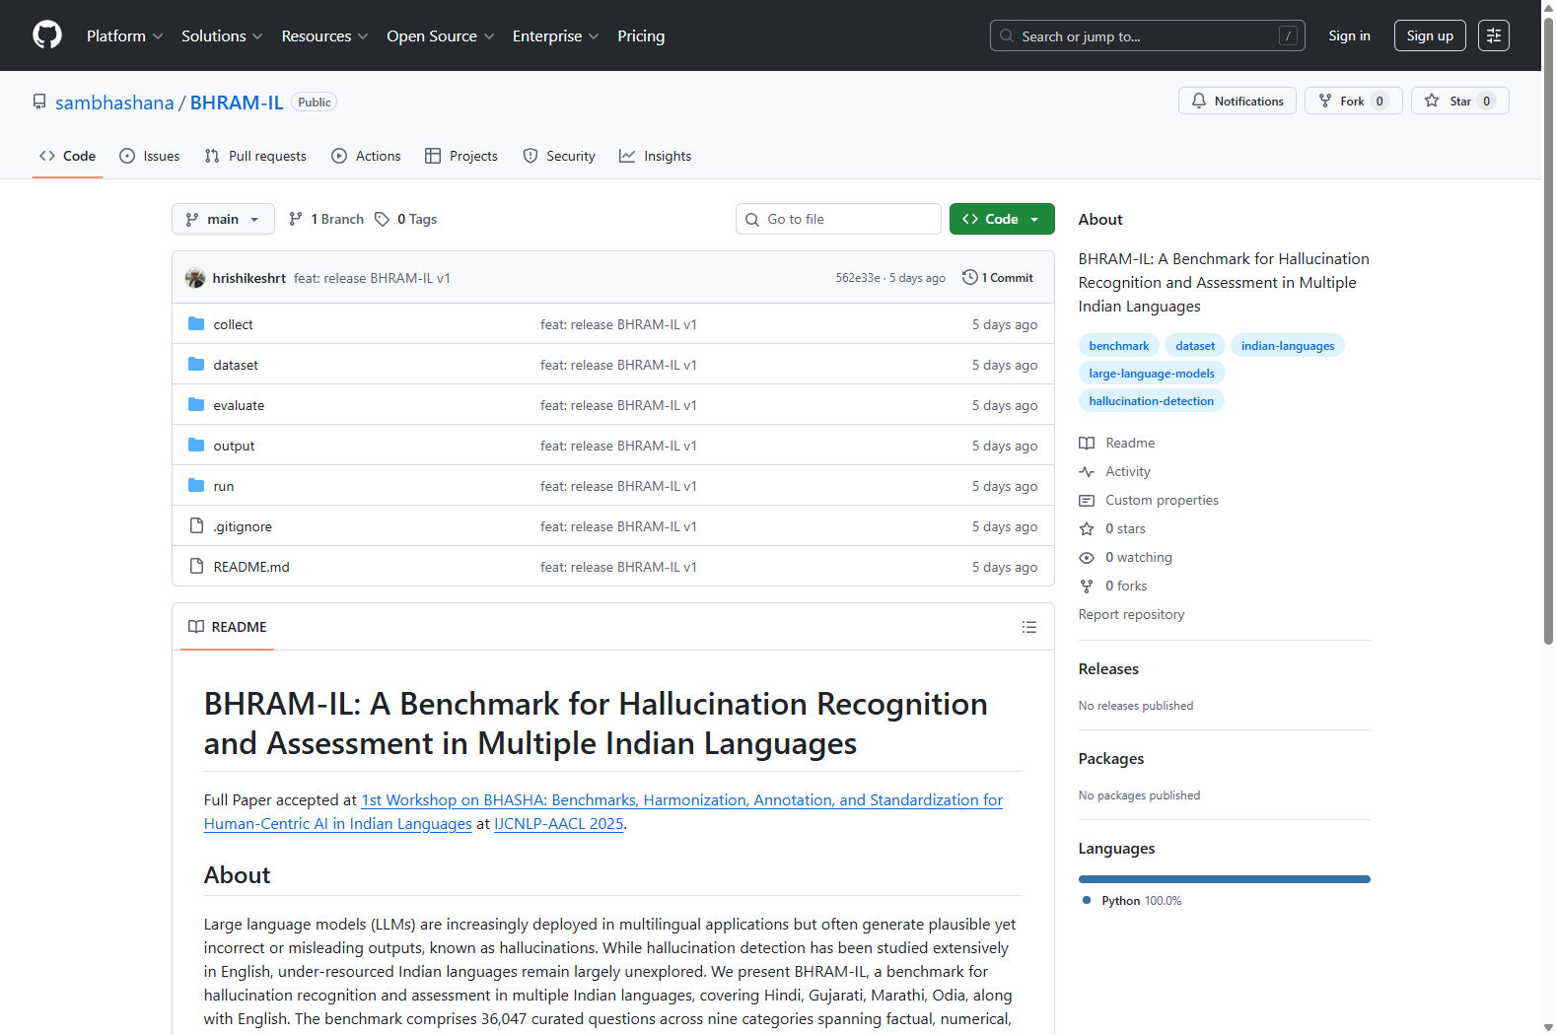This screenshot has height=1035, width=1556.
Task: Switch to the Pull requests tab
Action: tap(255, 156)
